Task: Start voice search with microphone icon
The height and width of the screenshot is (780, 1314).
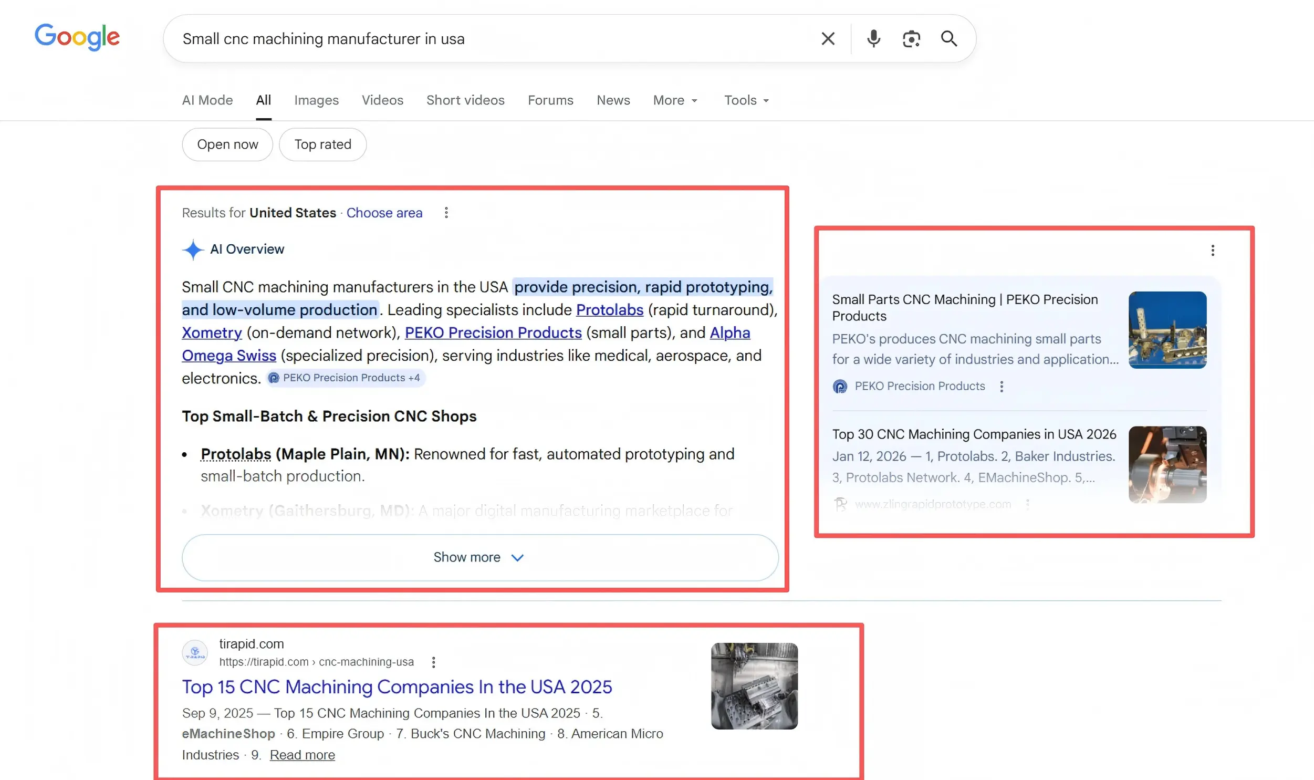Action: (x=874, y=38)
